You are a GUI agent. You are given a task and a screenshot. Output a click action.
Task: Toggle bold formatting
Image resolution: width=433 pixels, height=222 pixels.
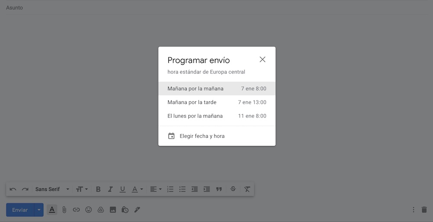click(98, 189)
